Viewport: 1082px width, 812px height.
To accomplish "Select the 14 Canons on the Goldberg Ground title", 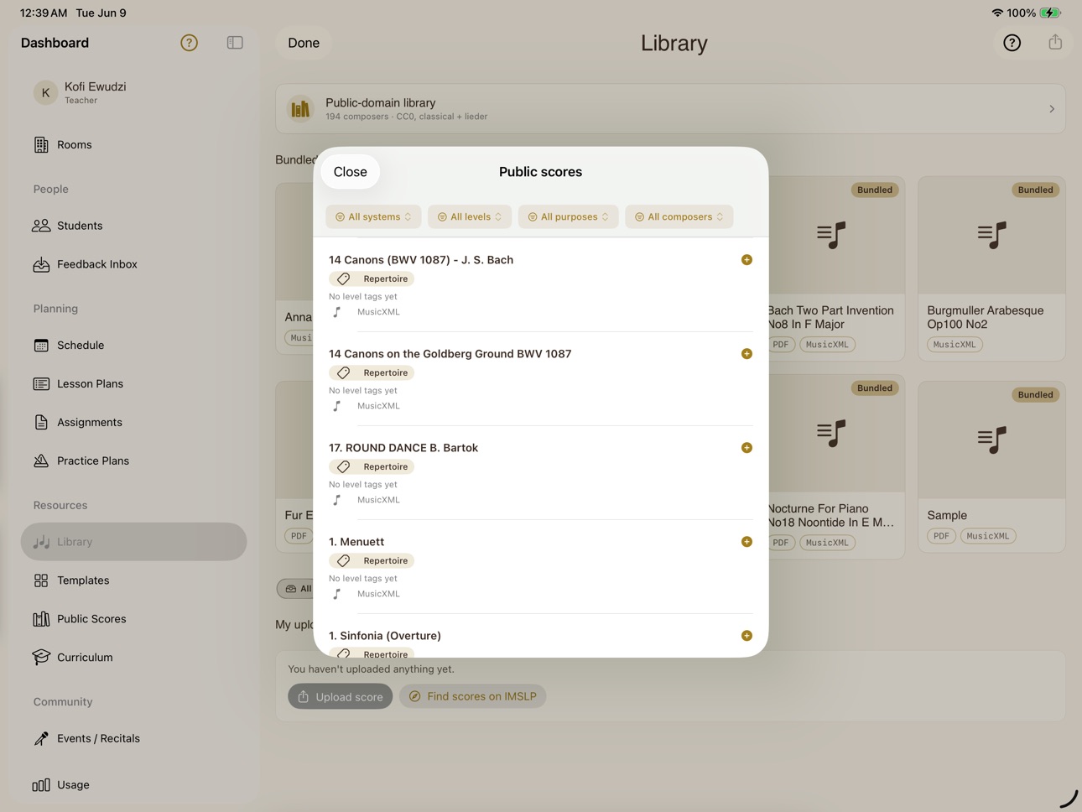I will coord(450,354).
